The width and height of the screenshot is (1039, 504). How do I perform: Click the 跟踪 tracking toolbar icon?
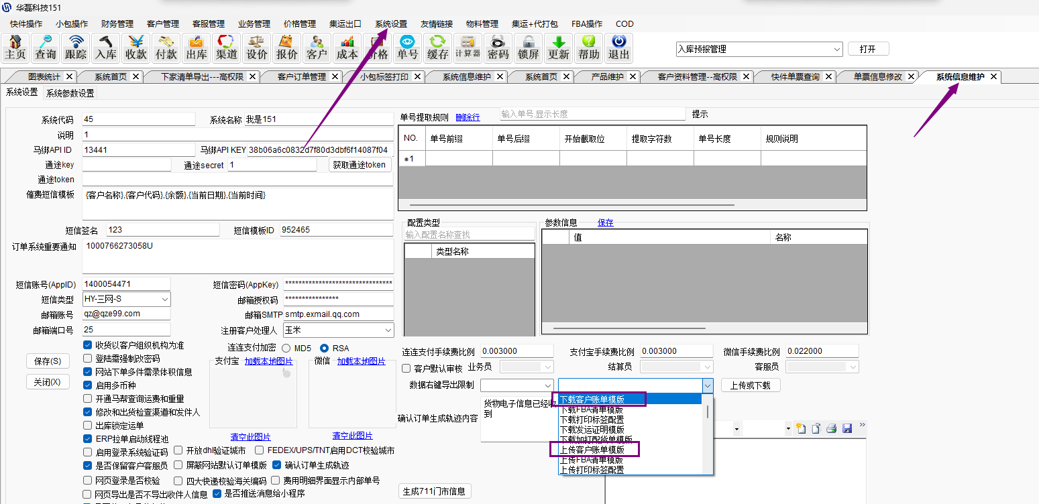pyautogui.click(x=76, y=48)
